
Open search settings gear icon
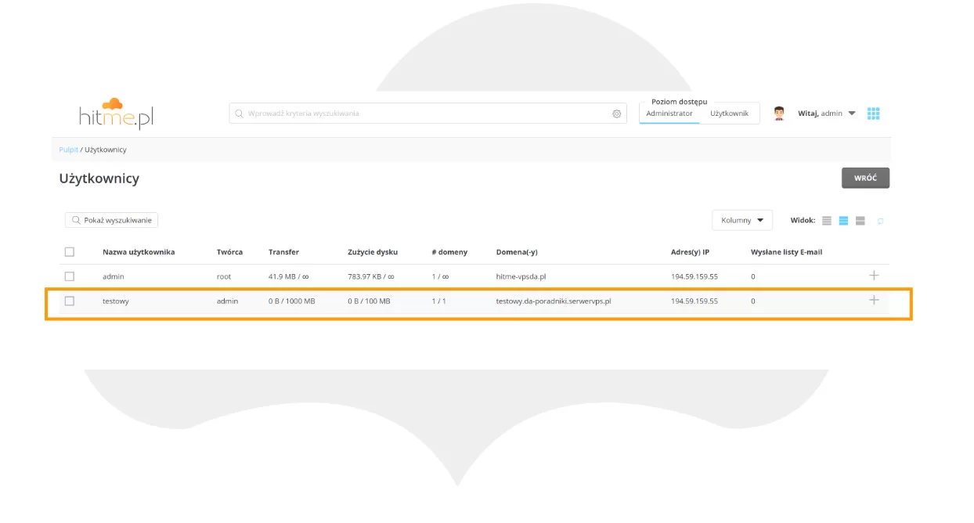pyautogui.click(x=617, y=114)
